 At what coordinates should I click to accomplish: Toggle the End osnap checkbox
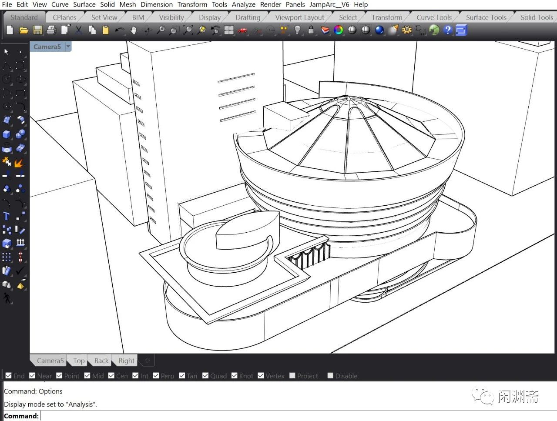8,376
